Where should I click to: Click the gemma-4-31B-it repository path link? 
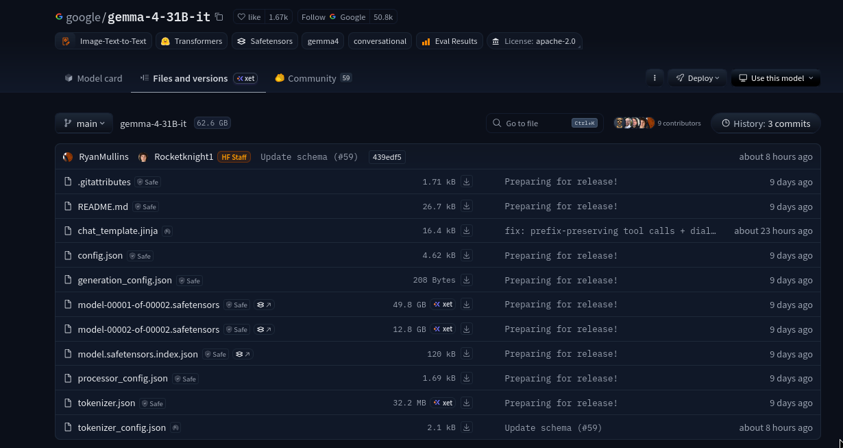click(x=153, y=123)
